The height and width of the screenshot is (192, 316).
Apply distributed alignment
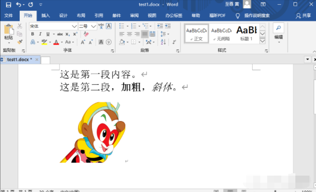[152, 34]
